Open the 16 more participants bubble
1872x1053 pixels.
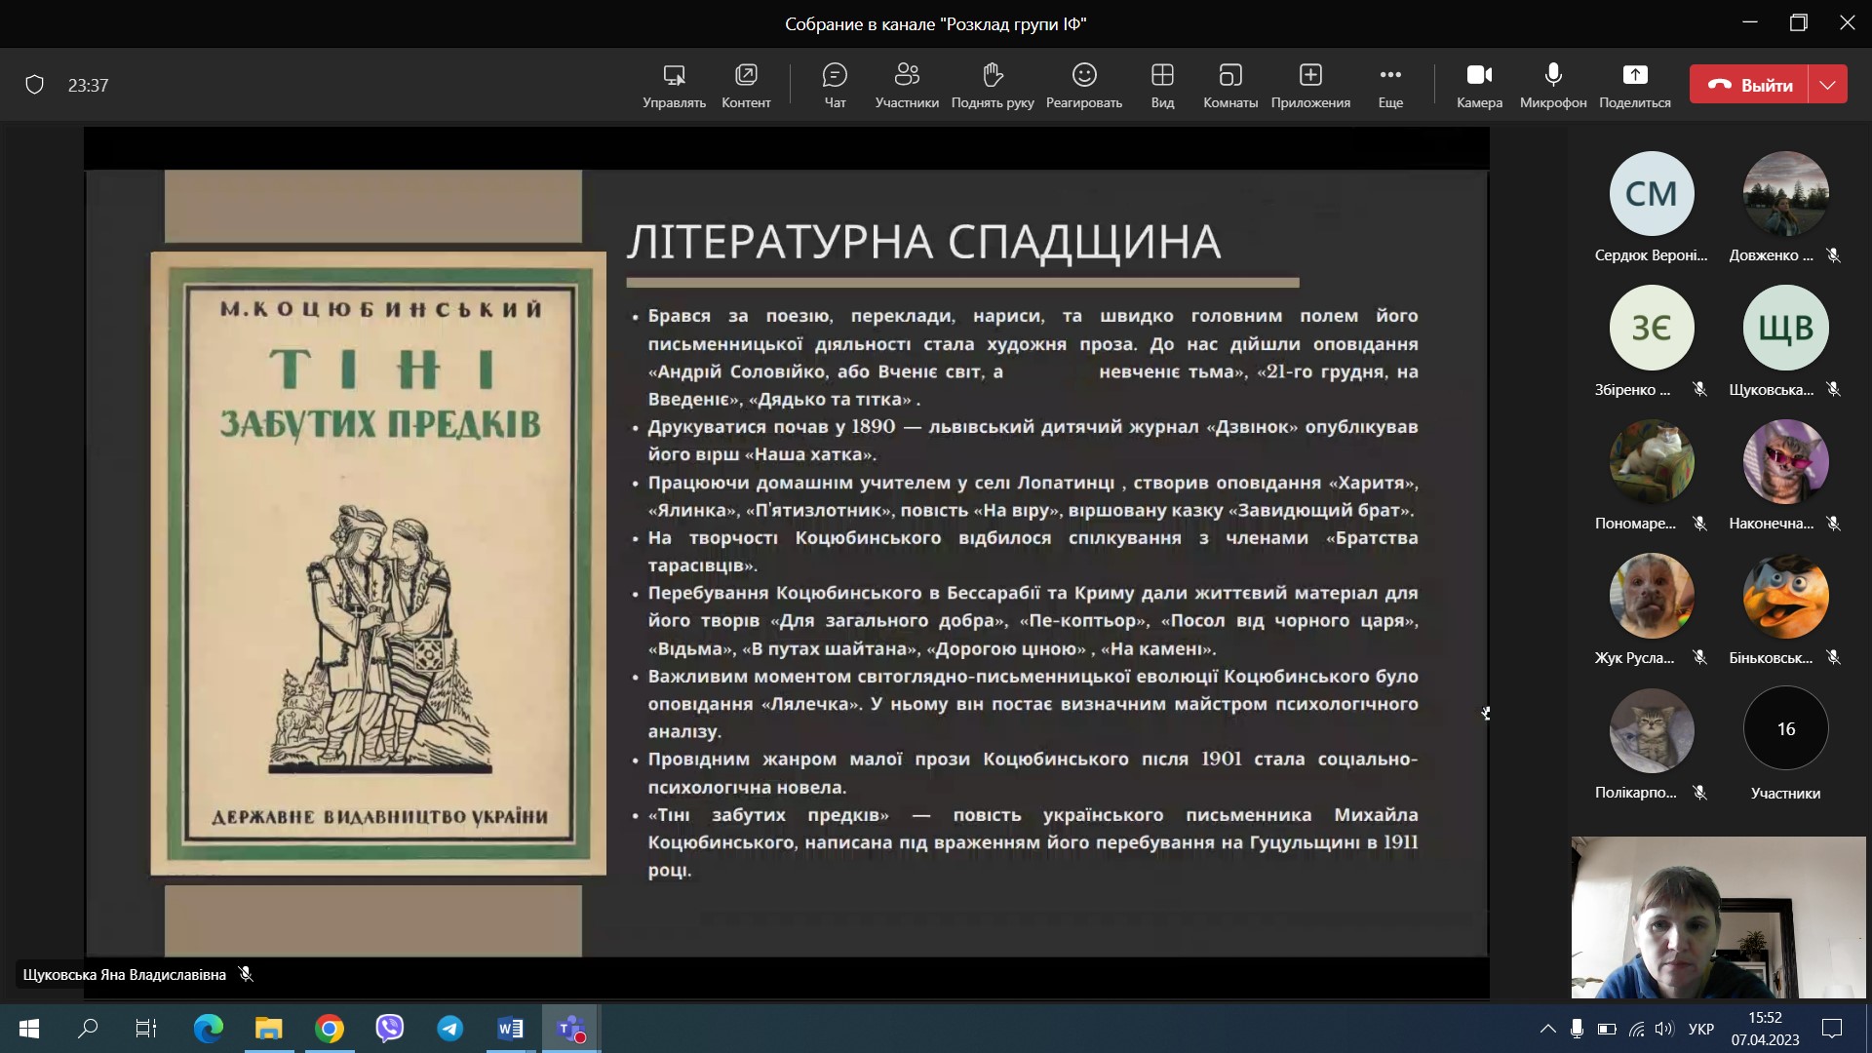[1785, 728]
